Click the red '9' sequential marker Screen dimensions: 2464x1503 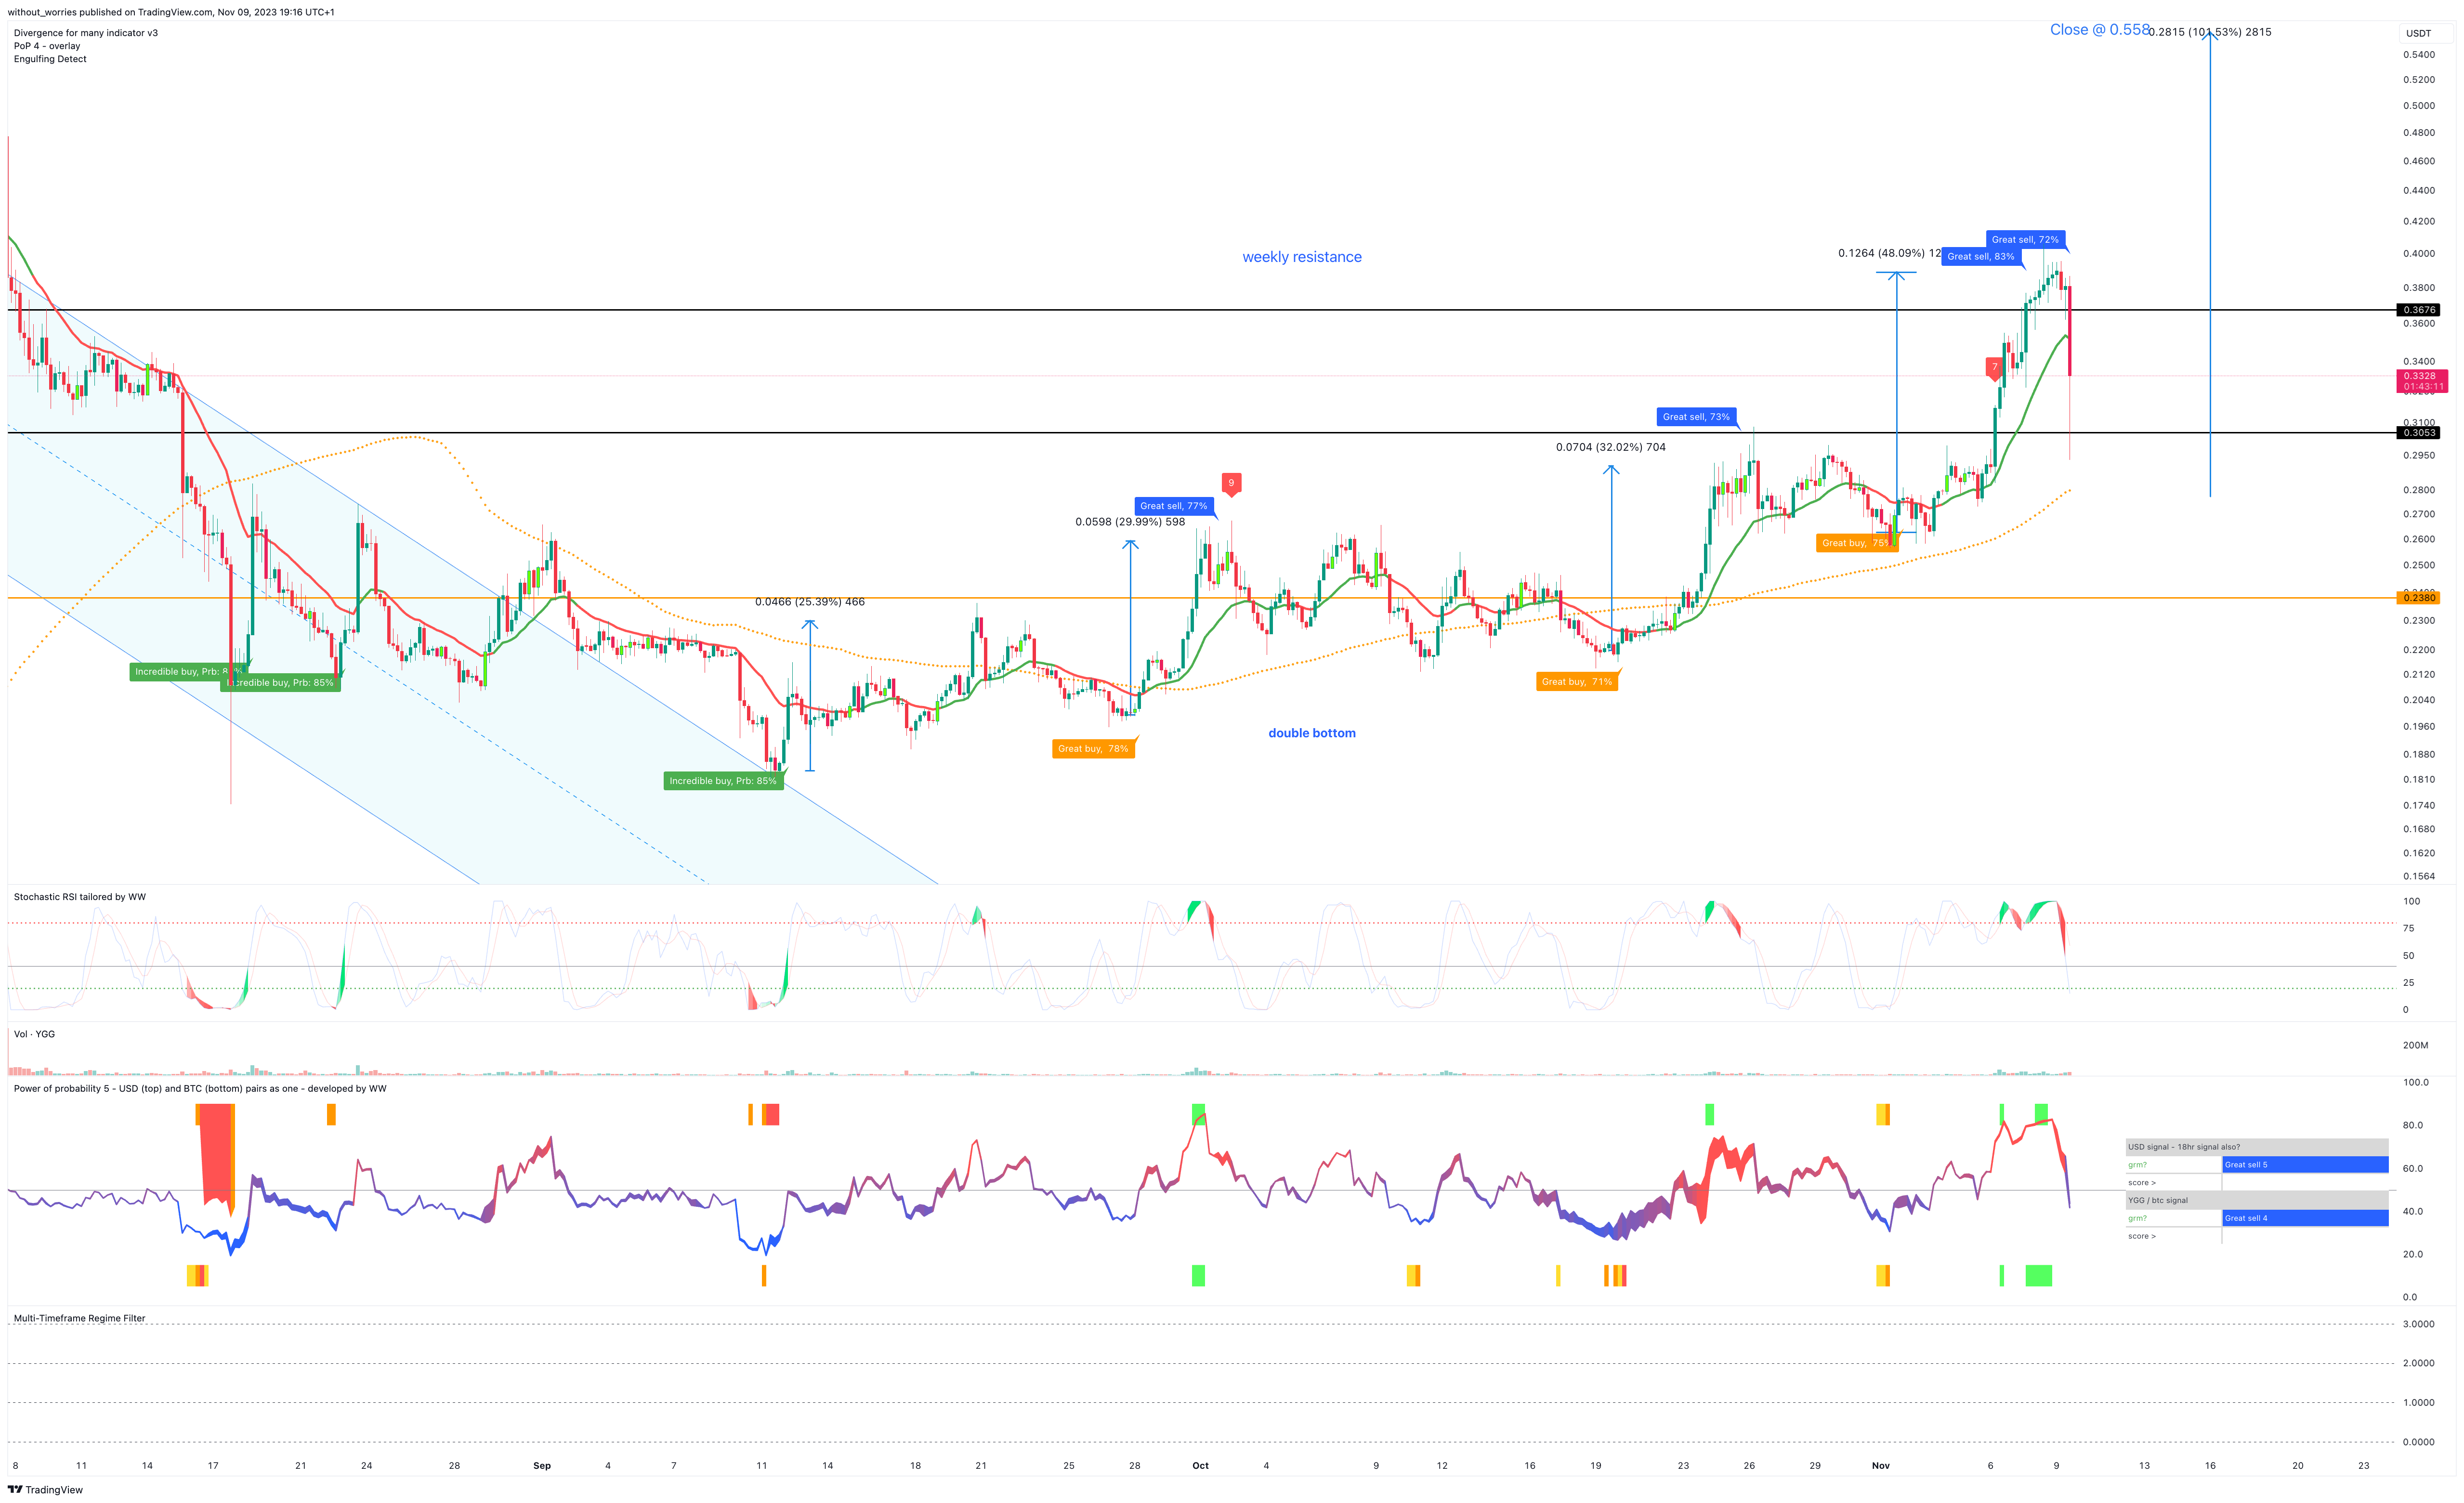click(x=1231, y=484)
